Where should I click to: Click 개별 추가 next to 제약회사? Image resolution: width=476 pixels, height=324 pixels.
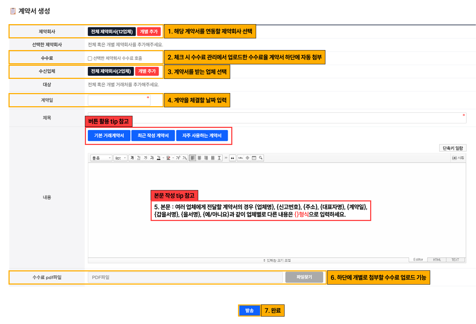148,32
